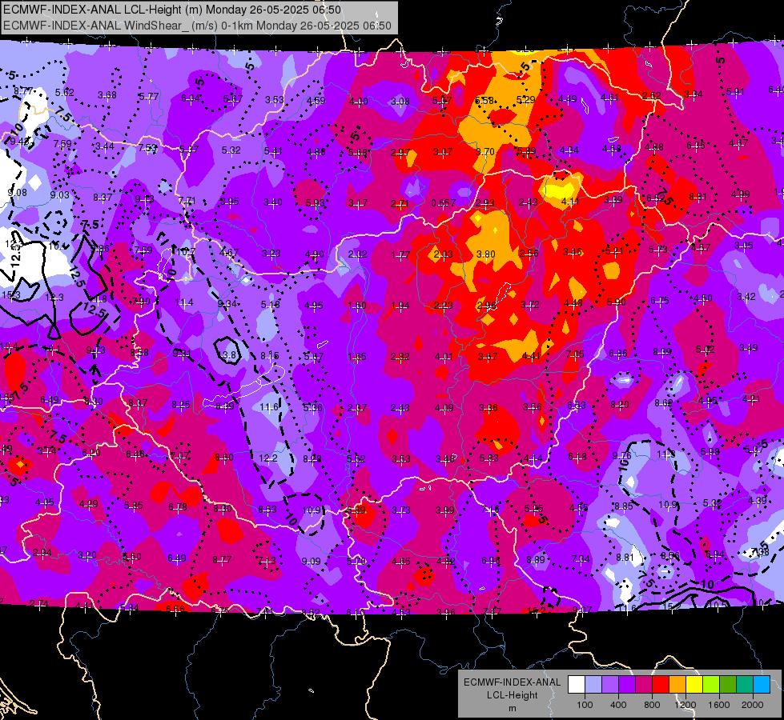Click the grid value '5.93'
784x720 pixels.
pyautogui.click(x=315, y=203)
